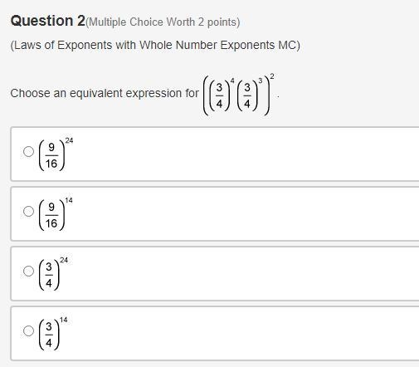
Task: Click the Question 2 heading
Action: click(x=48, y=21)
